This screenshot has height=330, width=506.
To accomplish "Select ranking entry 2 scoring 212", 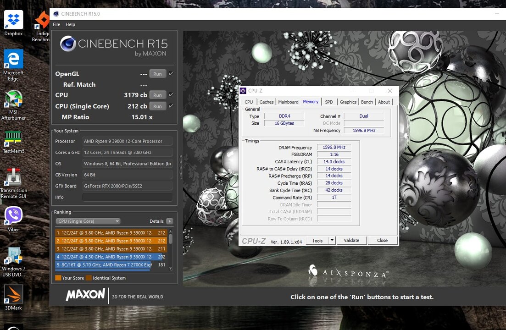I will point(111,241).
